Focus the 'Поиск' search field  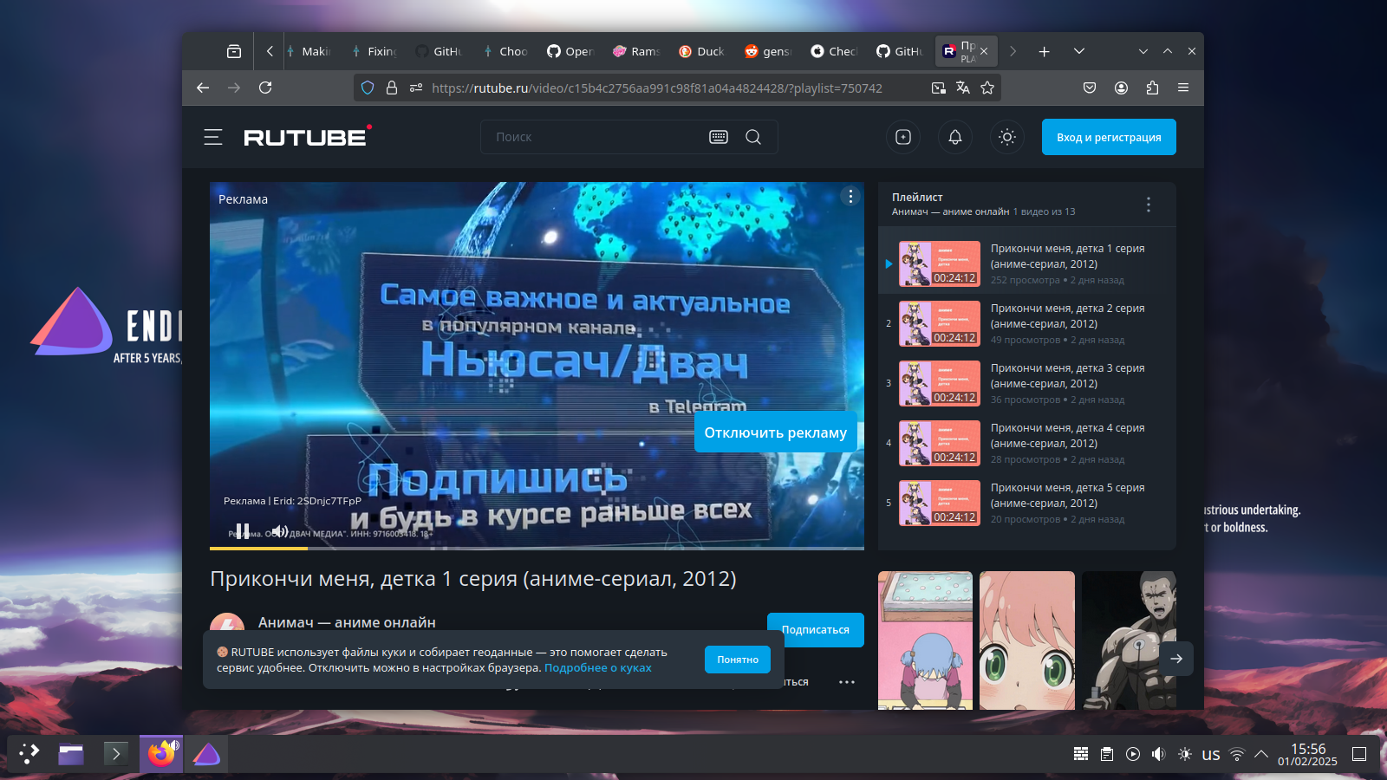pos(594,137)
